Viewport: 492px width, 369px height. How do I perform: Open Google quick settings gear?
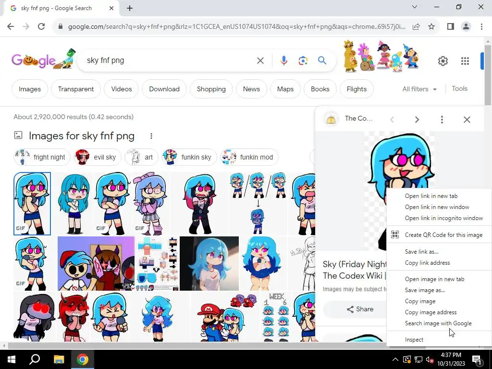443,61
